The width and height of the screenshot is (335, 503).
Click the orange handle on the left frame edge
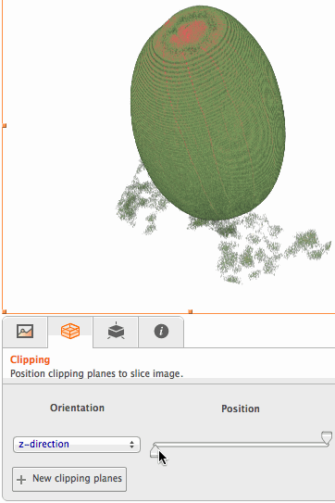click(x=5, y=125)
